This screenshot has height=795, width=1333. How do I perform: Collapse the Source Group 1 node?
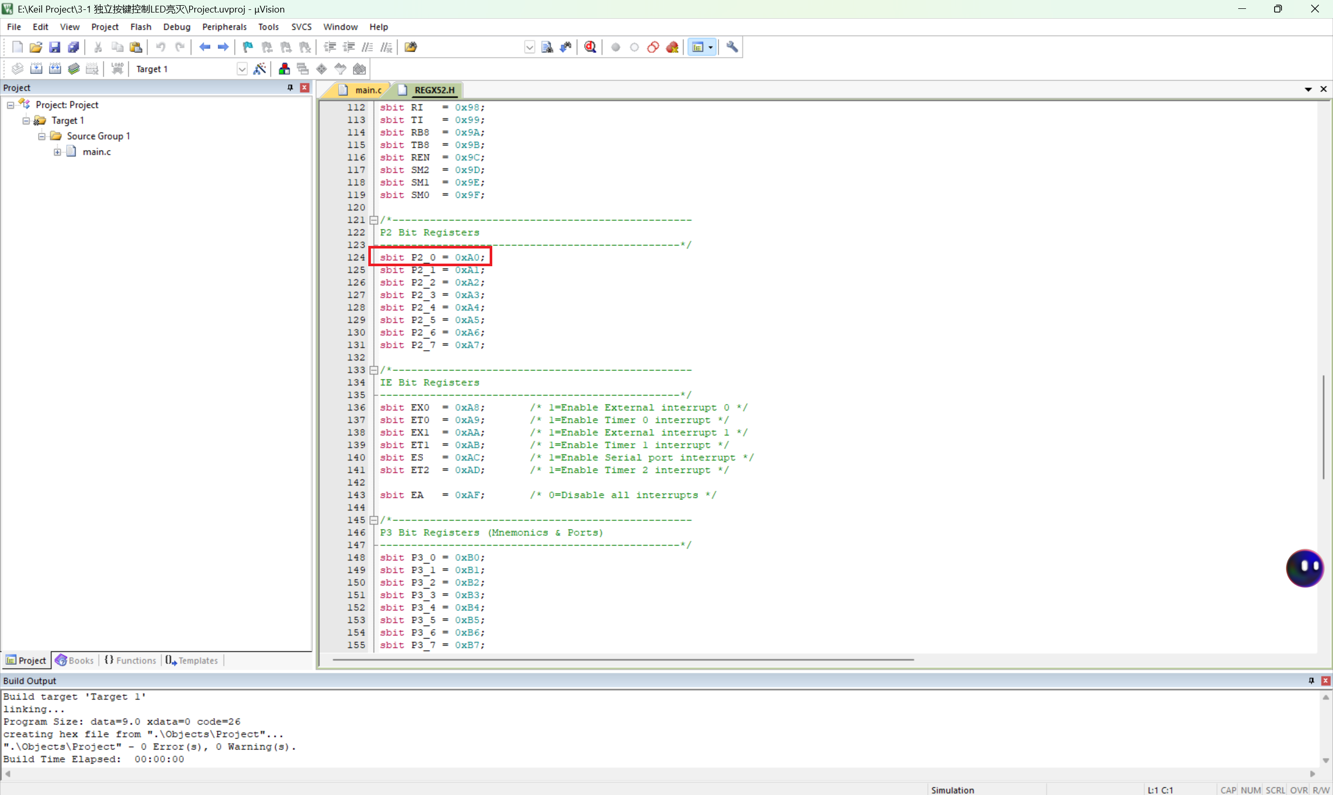(x=42, y=136)
